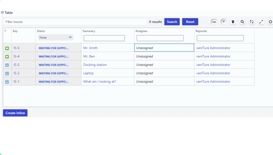Sort by the Key column header
Image resolution: width=273 pixels, height=155 pixels.
(15, 31)
